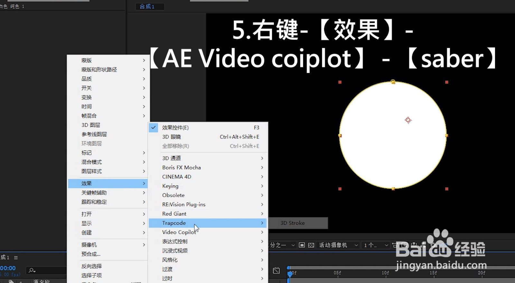Click the 10f mark on time ruler

point(385,273)
